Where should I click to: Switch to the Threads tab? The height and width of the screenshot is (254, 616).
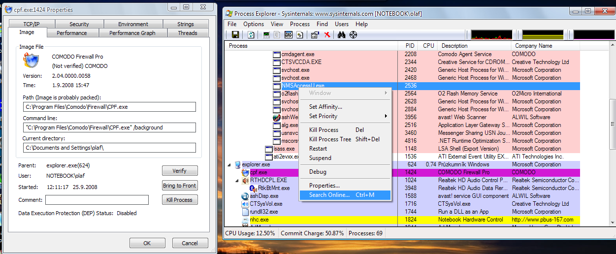[x=188, y=33]
